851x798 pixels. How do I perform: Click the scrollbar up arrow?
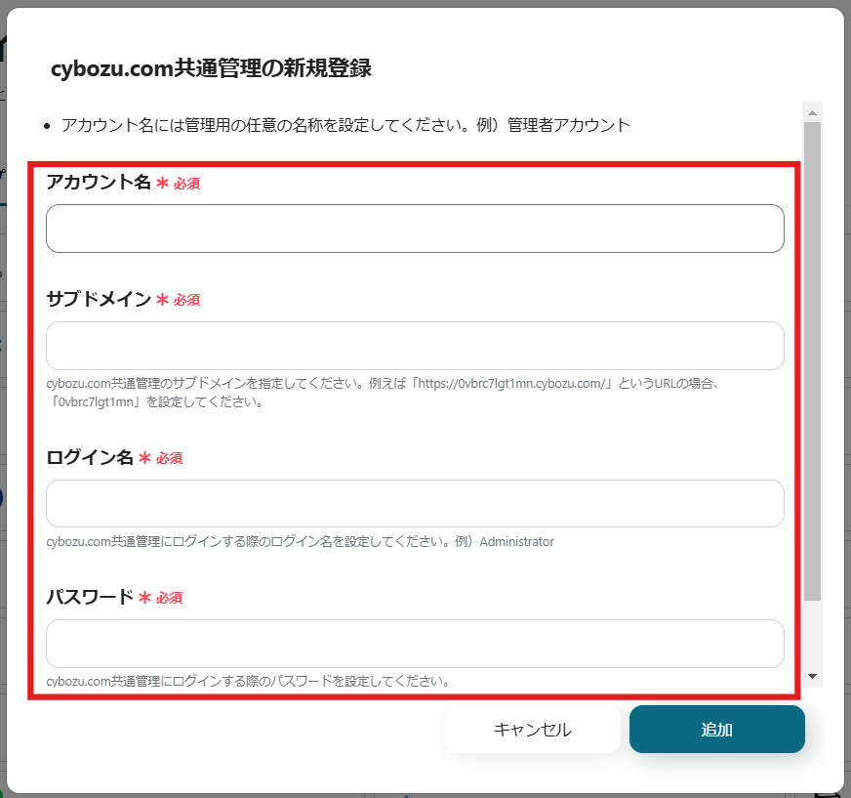tap(813, 112)
